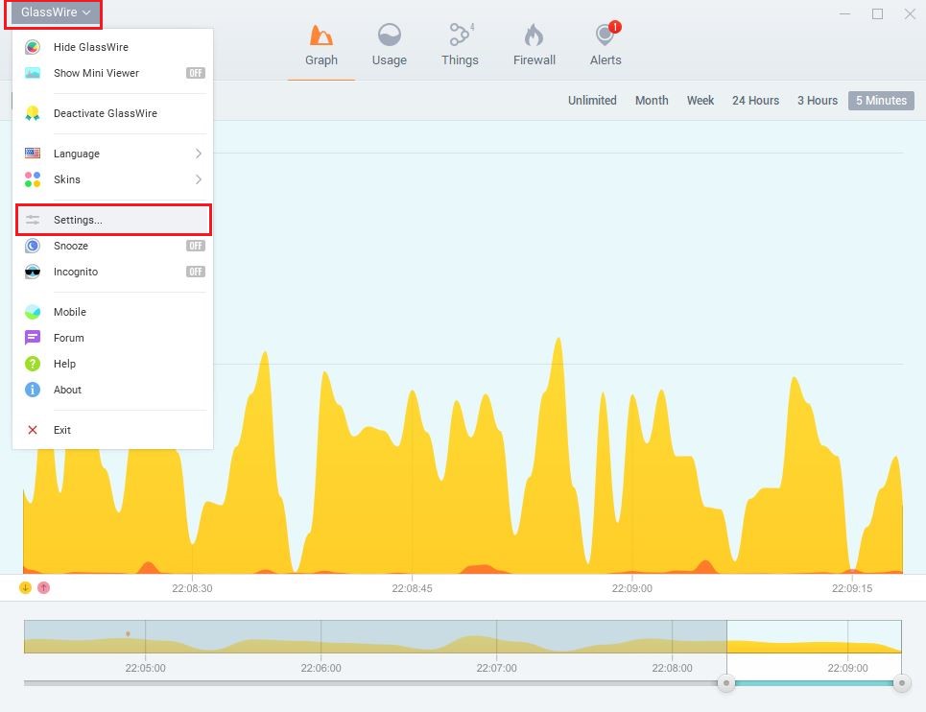Toggle the yellow download arrow indicator
The width and height of the screenshot is (926, 712).
(25, 587)
